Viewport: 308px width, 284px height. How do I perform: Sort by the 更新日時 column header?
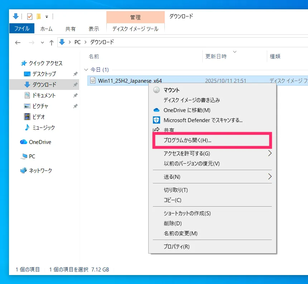pos(216,57)
